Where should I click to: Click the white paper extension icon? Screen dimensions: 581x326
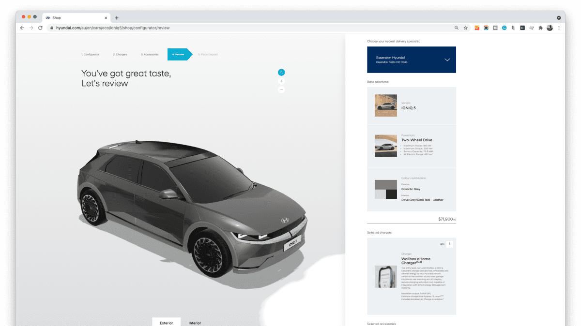tap(532, 28)
